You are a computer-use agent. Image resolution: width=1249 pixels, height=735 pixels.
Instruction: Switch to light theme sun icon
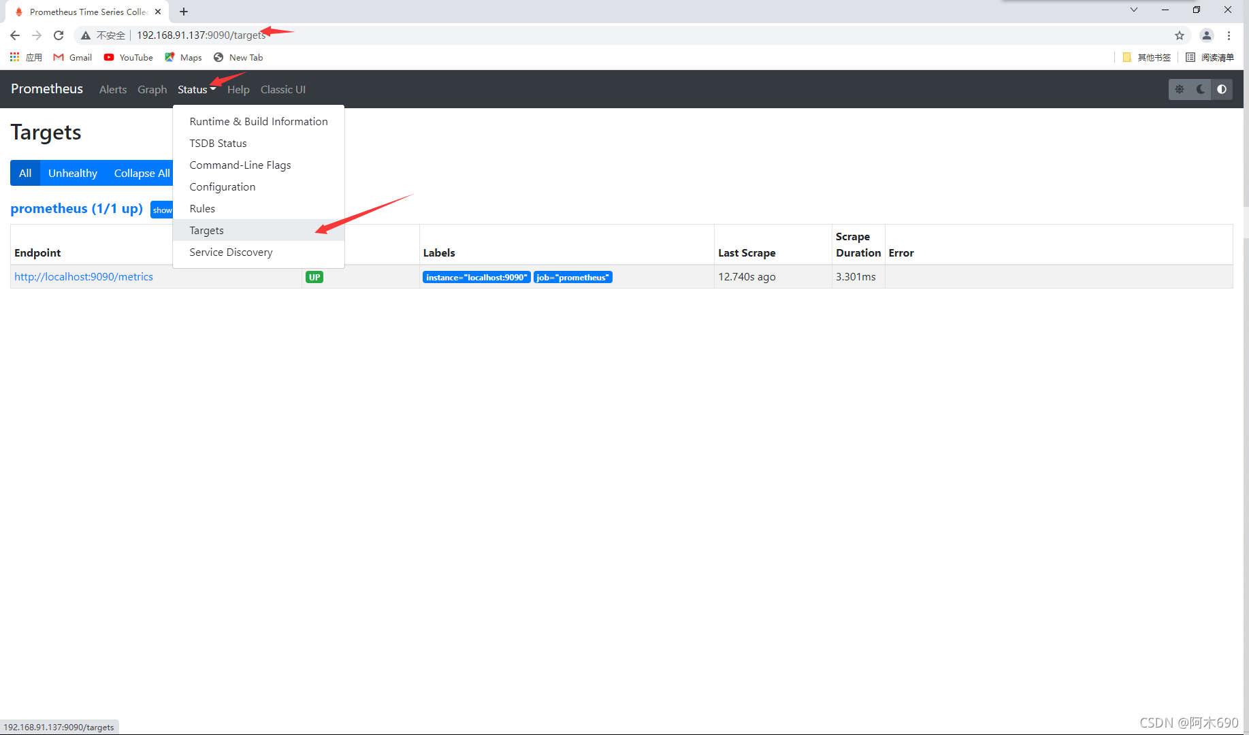1180,89
